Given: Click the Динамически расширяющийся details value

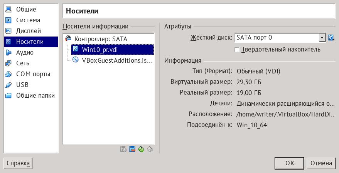Looking at the screenshot, I should click(x=286, y=104).
